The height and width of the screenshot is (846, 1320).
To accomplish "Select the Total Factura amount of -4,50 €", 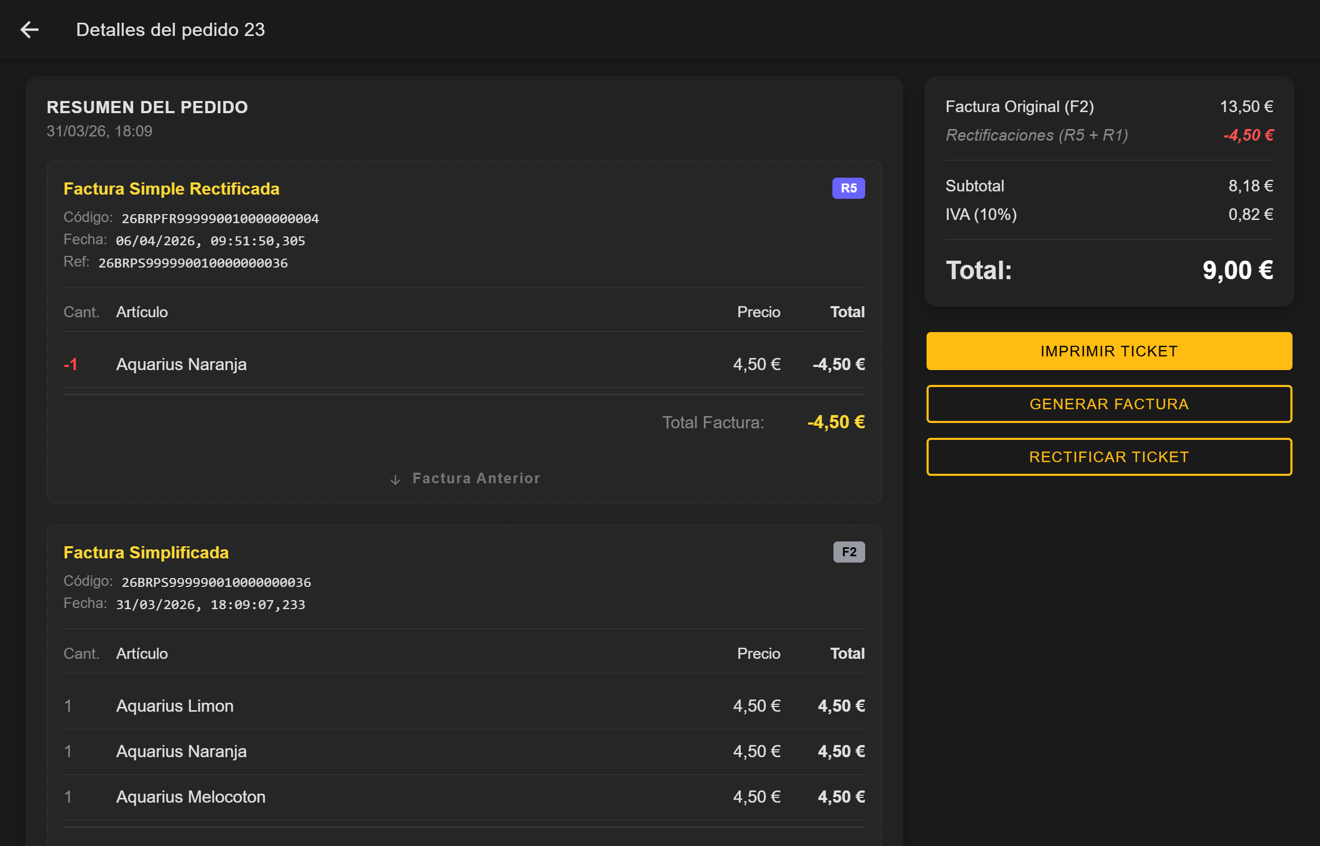I will (x=836, y=422).
